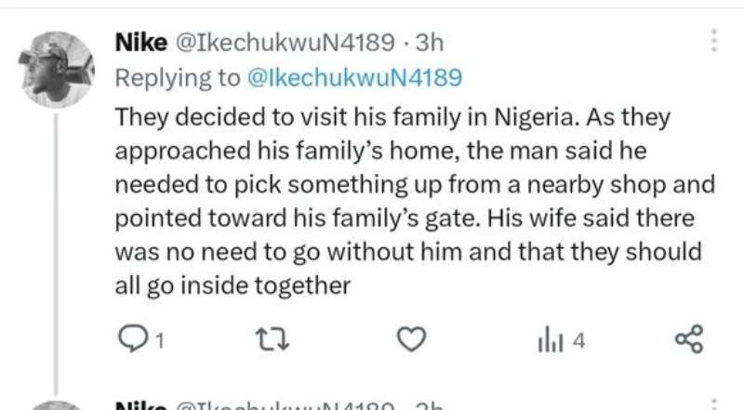Click the reply speech bubble icon
Image resolution: width=744 pixels, height=410 pixels.
(132, 339)
